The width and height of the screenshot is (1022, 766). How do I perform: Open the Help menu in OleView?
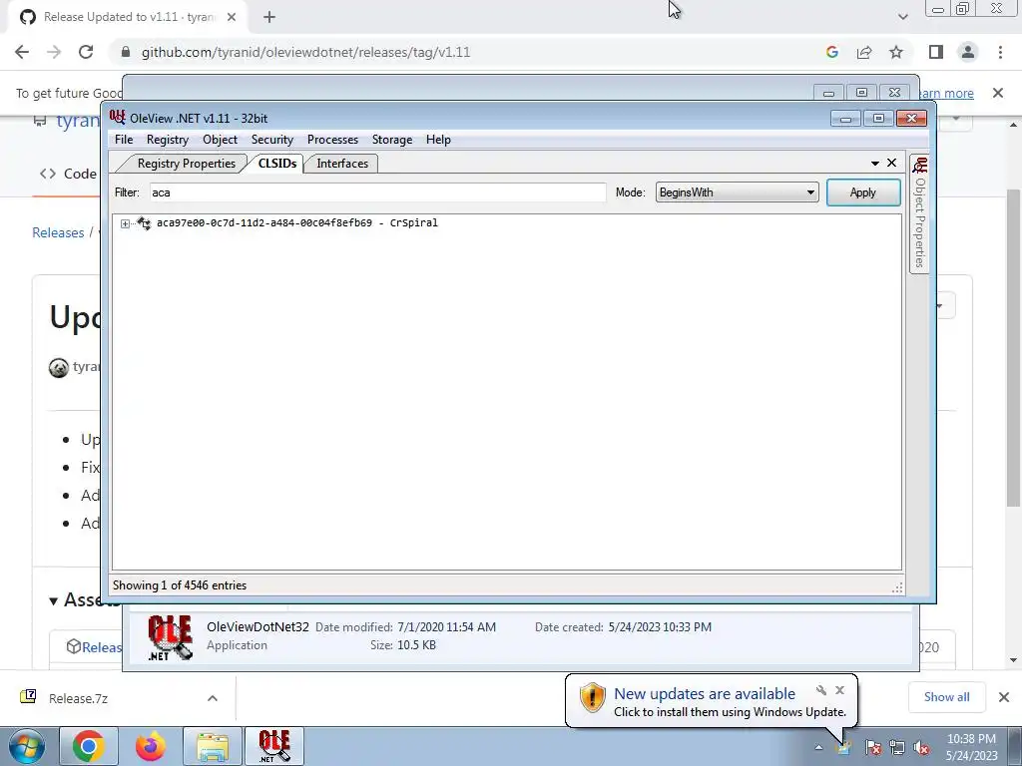[438, 140]
